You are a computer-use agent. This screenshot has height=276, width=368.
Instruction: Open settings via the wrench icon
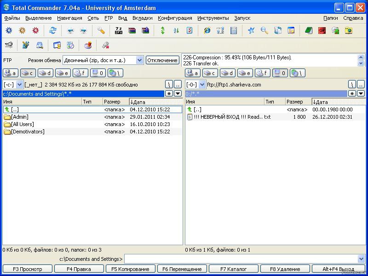101,30
